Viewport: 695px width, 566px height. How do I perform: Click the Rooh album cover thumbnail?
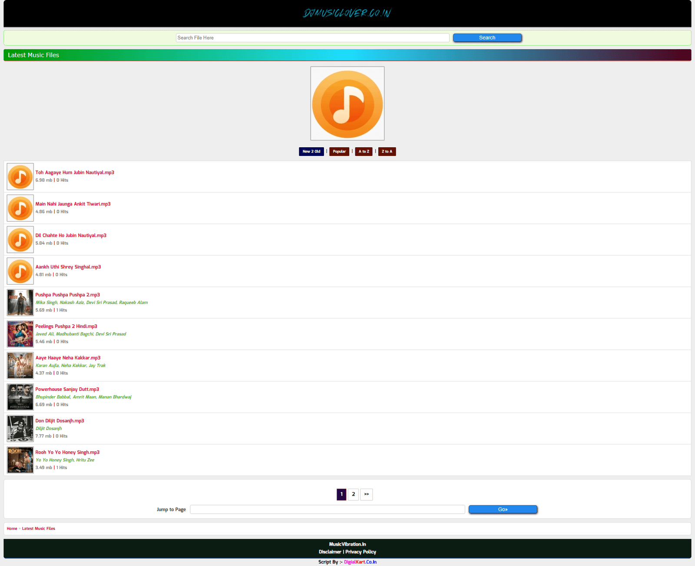(x=20, y=460)
